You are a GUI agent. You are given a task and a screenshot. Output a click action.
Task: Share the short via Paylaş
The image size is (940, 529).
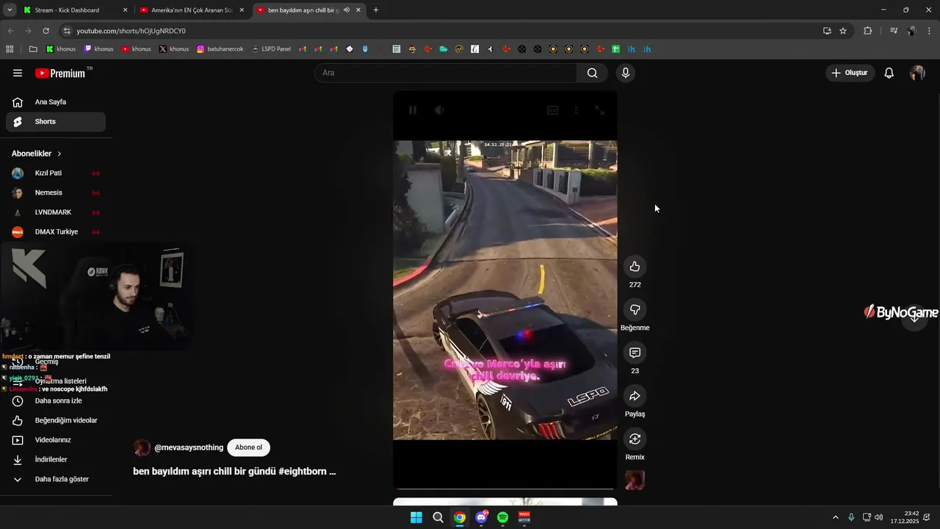[x=634, y=396]
